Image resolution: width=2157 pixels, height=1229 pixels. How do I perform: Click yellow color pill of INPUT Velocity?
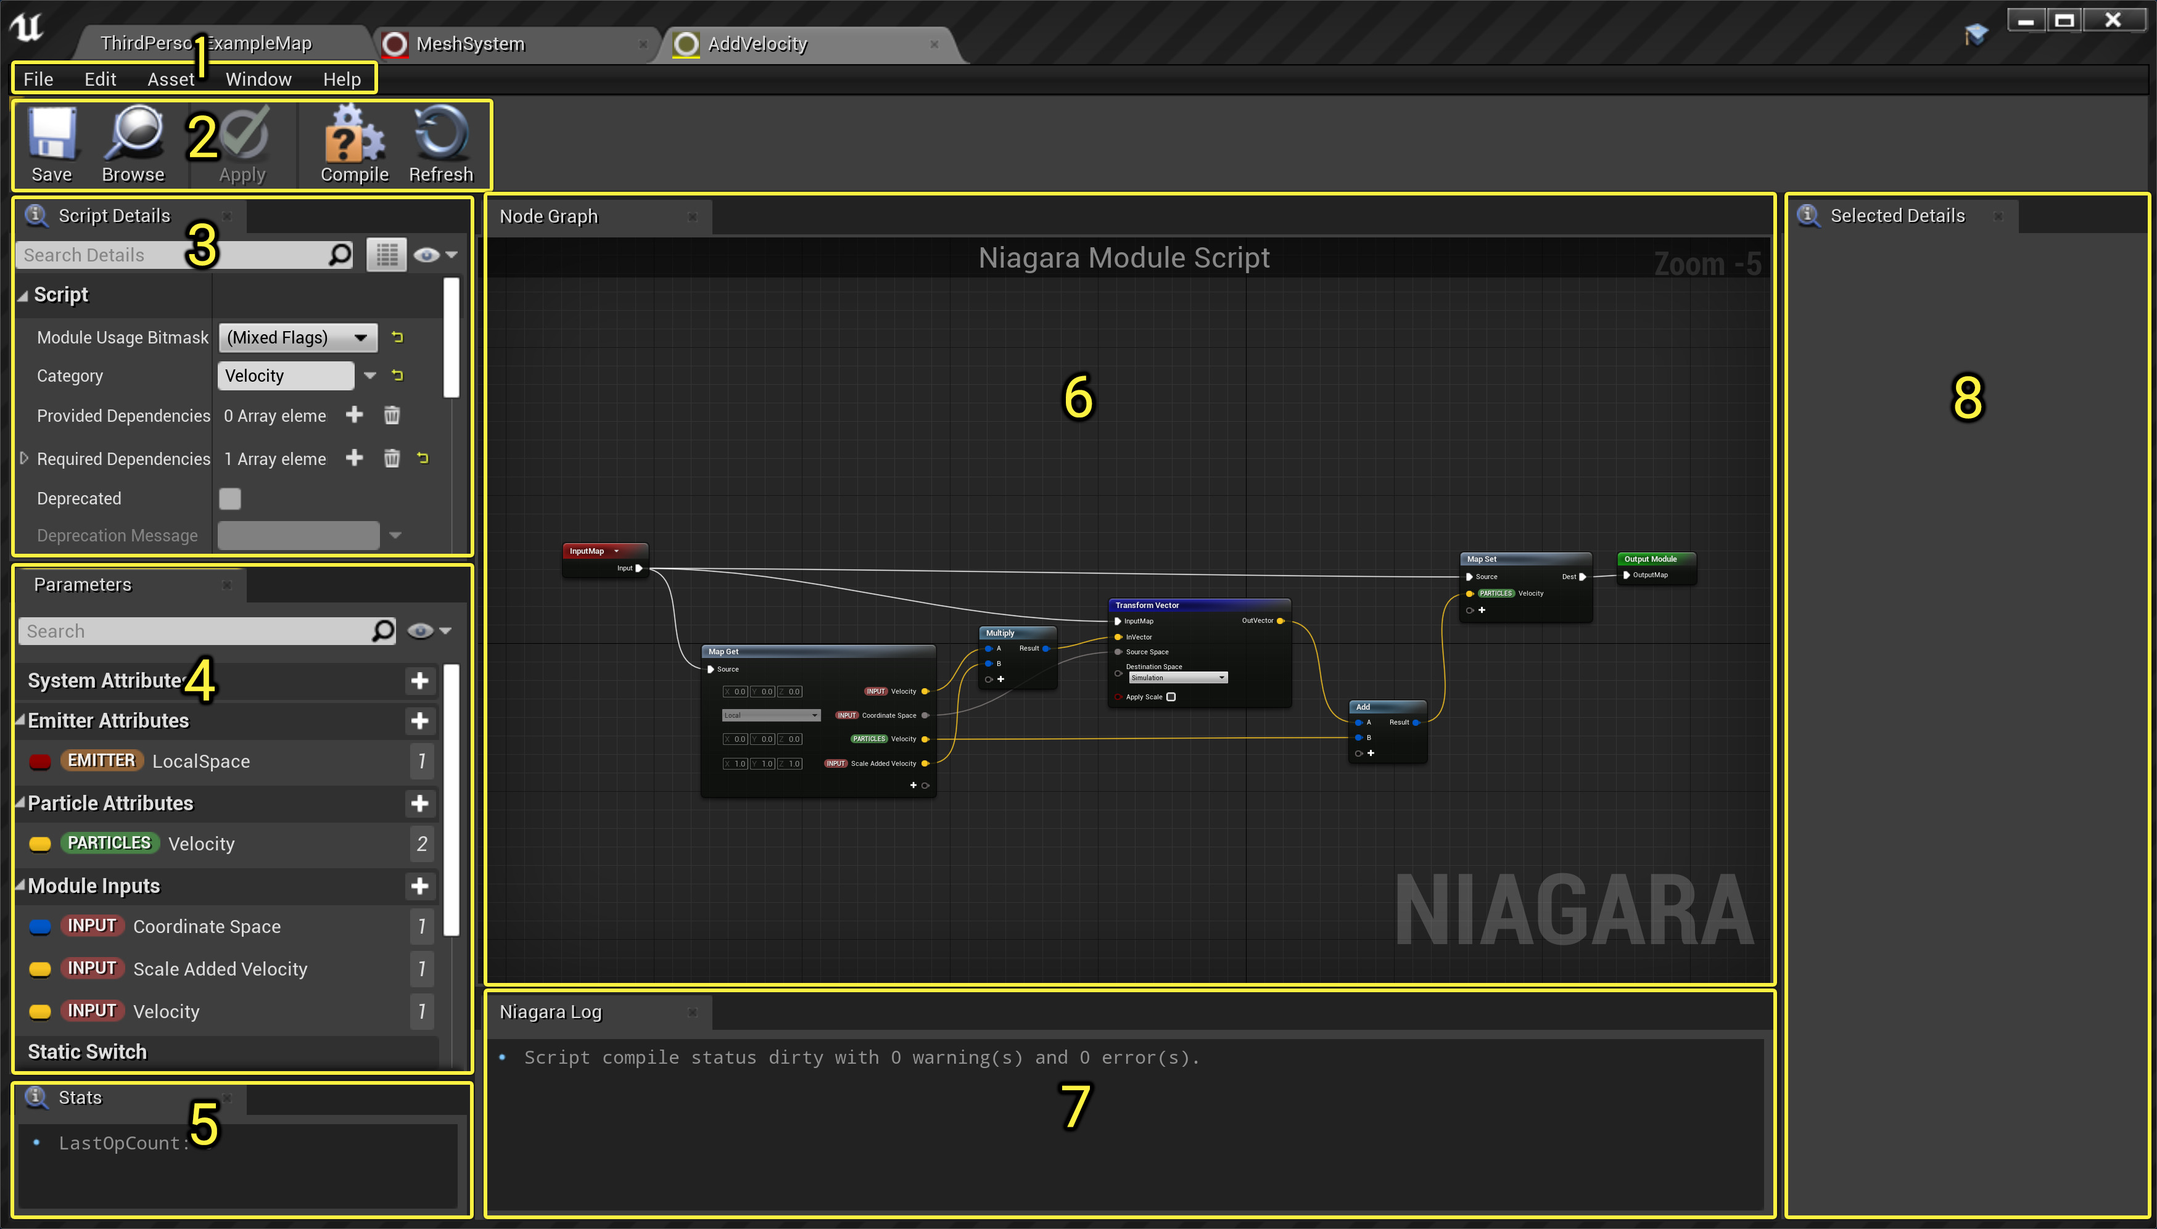(x=39, y=1011)
